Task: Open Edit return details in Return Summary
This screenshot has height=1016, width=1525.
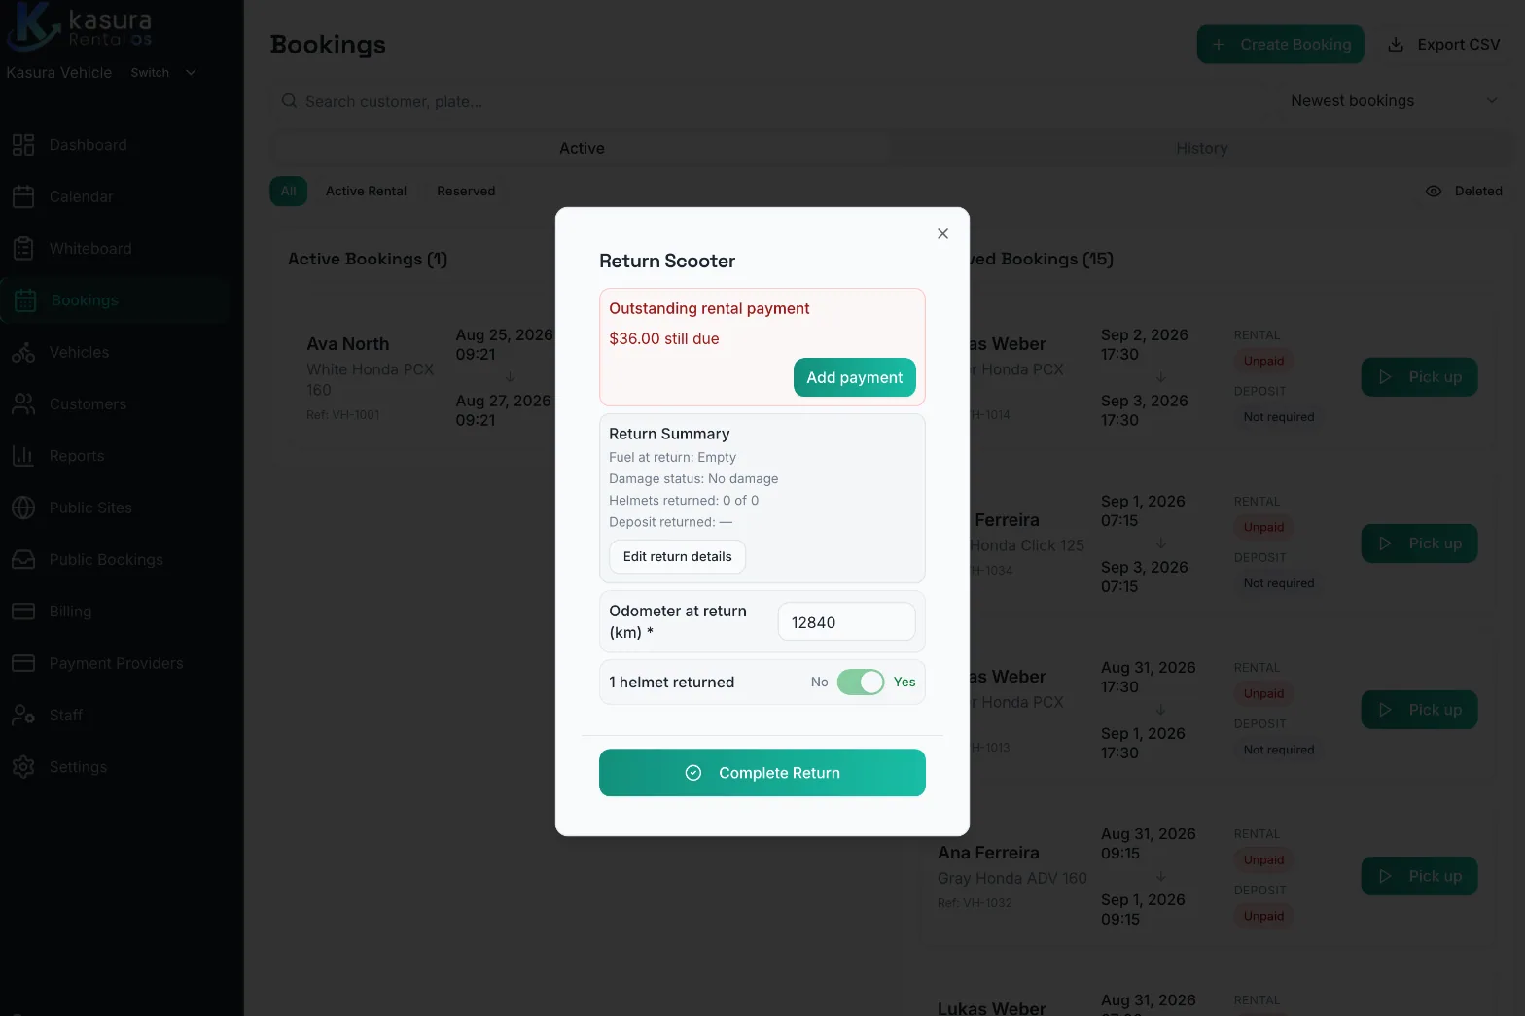Action: pyautogui.click(x=677, y=557)
